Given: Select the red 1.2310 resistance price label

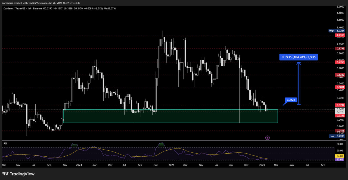Looking at the screenshot, I should (x=340, y=35).
